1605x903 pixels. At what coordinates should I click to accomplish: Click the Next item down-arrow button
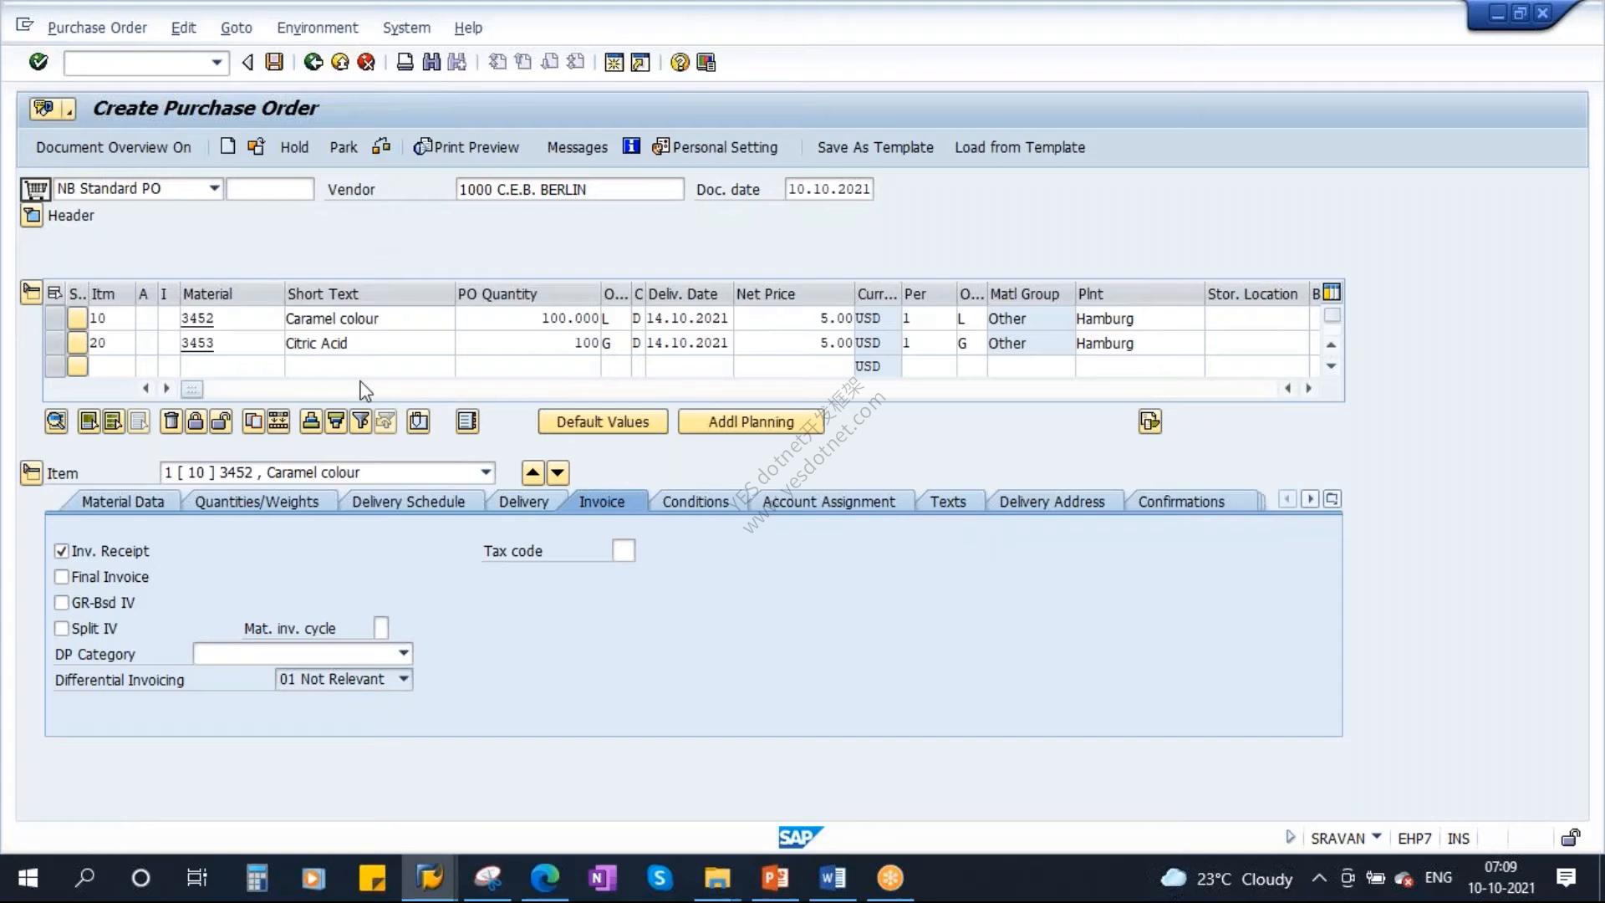pyautogui.click(x=558, y=473)
